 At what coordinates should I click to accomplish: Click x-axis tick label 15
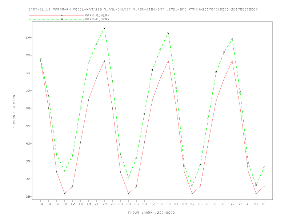pyautogui.click(x=80, y=204)
